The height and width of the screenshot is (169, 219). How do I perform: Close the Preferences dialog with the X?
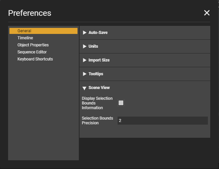207,13
